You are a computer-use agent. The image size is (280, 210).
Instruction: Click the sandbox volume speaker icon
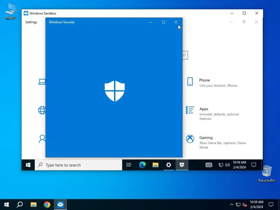click(x=227, y=165)
